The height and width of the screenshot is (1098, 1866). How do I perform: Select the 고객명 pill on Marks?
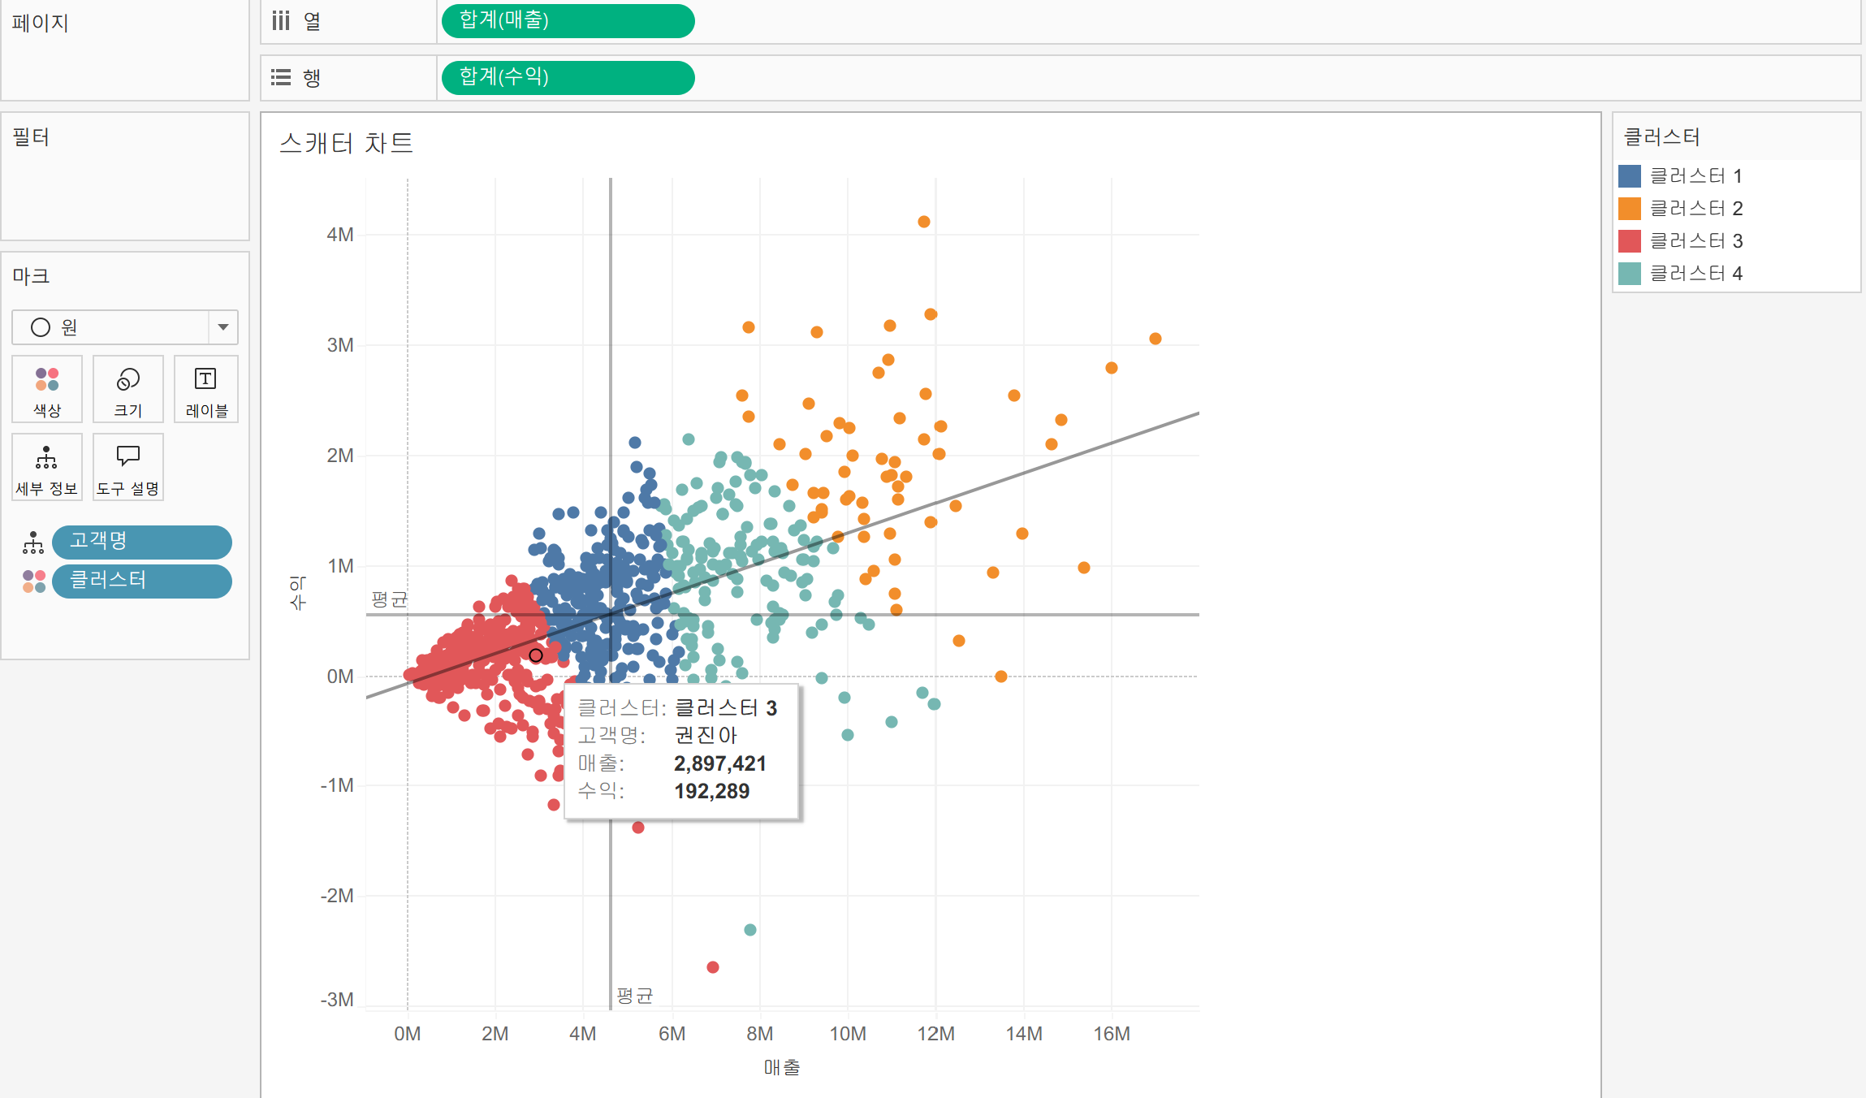pyautogui.click(x=141, y=542)
